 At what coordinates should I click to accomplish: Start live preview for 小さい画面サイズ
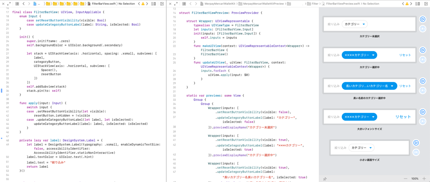tap(416, 143)
